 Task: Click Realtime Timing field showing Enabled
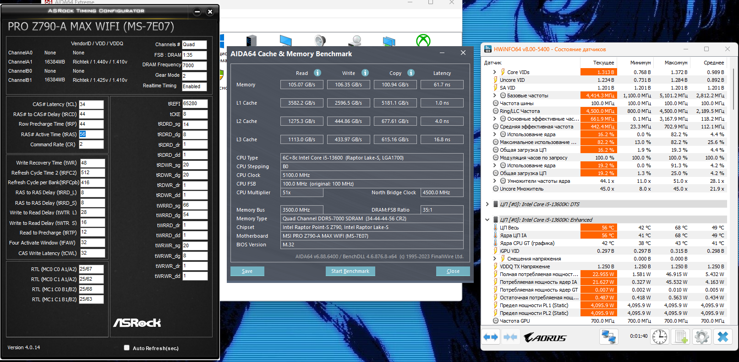click(194, 86)
